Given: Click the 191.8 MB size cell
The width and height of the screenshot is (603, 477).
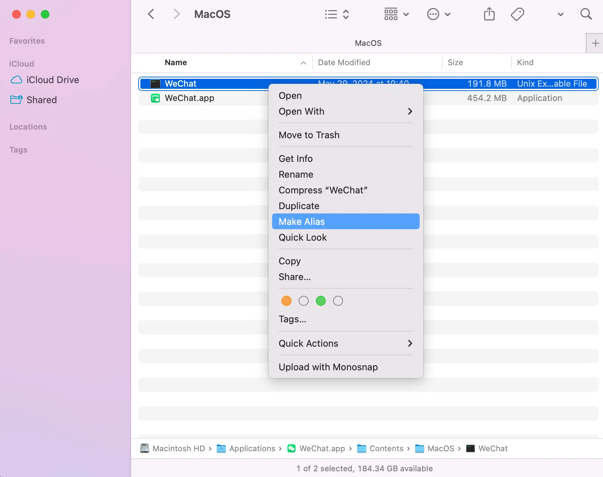Looking at the screenshot, I should pos(487,84).
